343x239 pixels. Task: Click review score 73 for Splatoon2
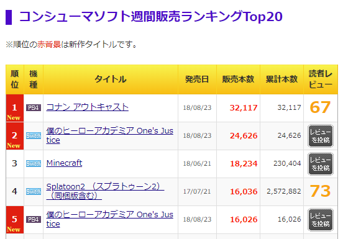pyautogui.click(x=320, y=191)
